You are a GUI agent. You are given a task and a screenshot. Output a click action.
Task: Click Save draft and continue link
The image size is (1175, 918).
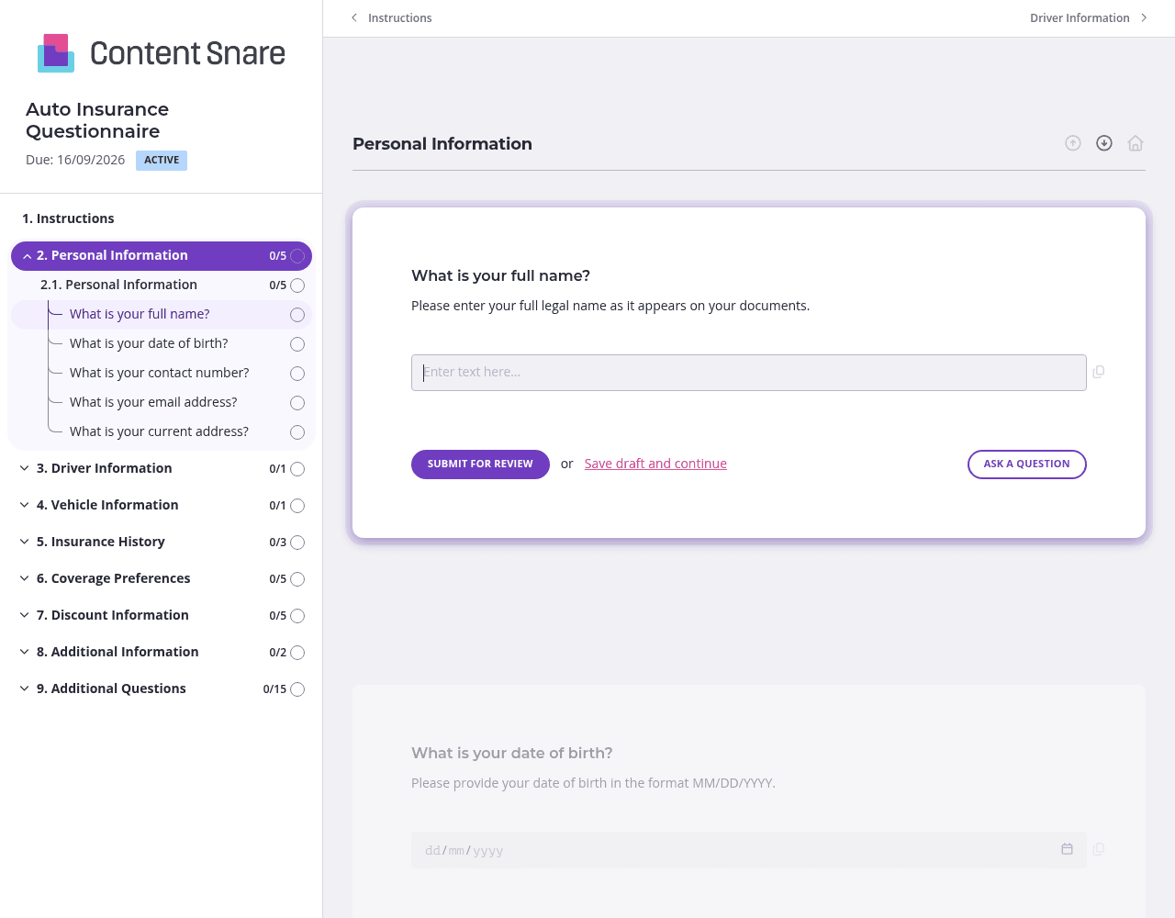655,464
